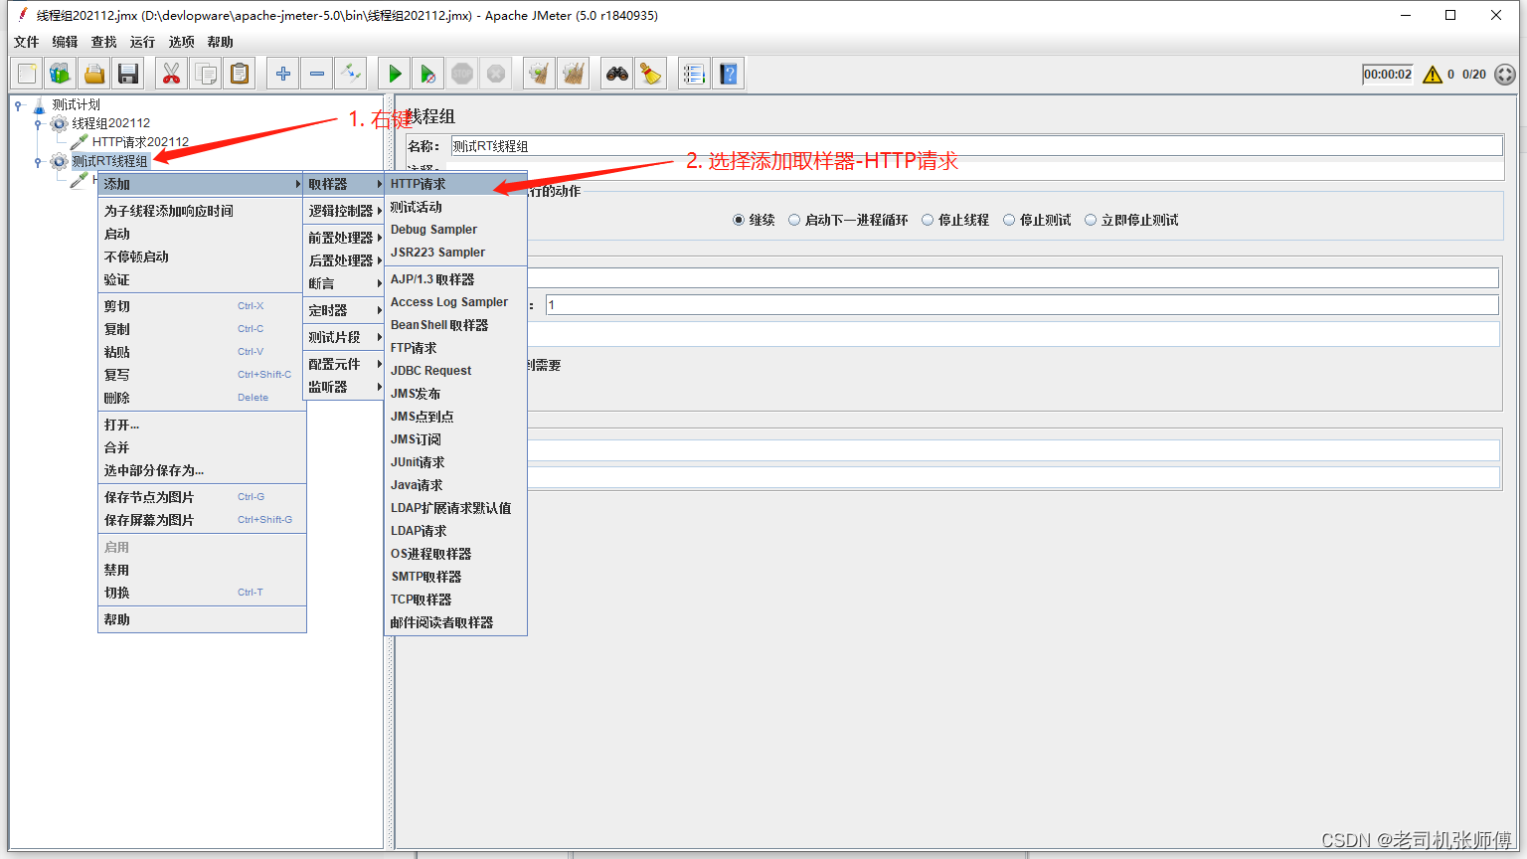This screenshot has height=859, width=1527.
Task: Click 选中部分保存为... in the context menu
Action: point(202,470)
